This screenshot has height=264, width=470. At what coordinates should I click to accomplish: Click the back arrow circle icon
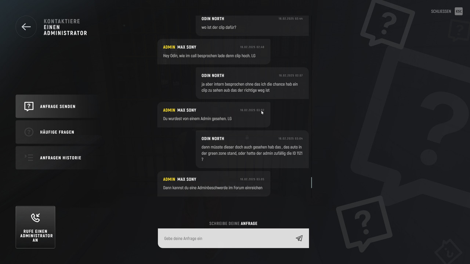tap(26, 27)
